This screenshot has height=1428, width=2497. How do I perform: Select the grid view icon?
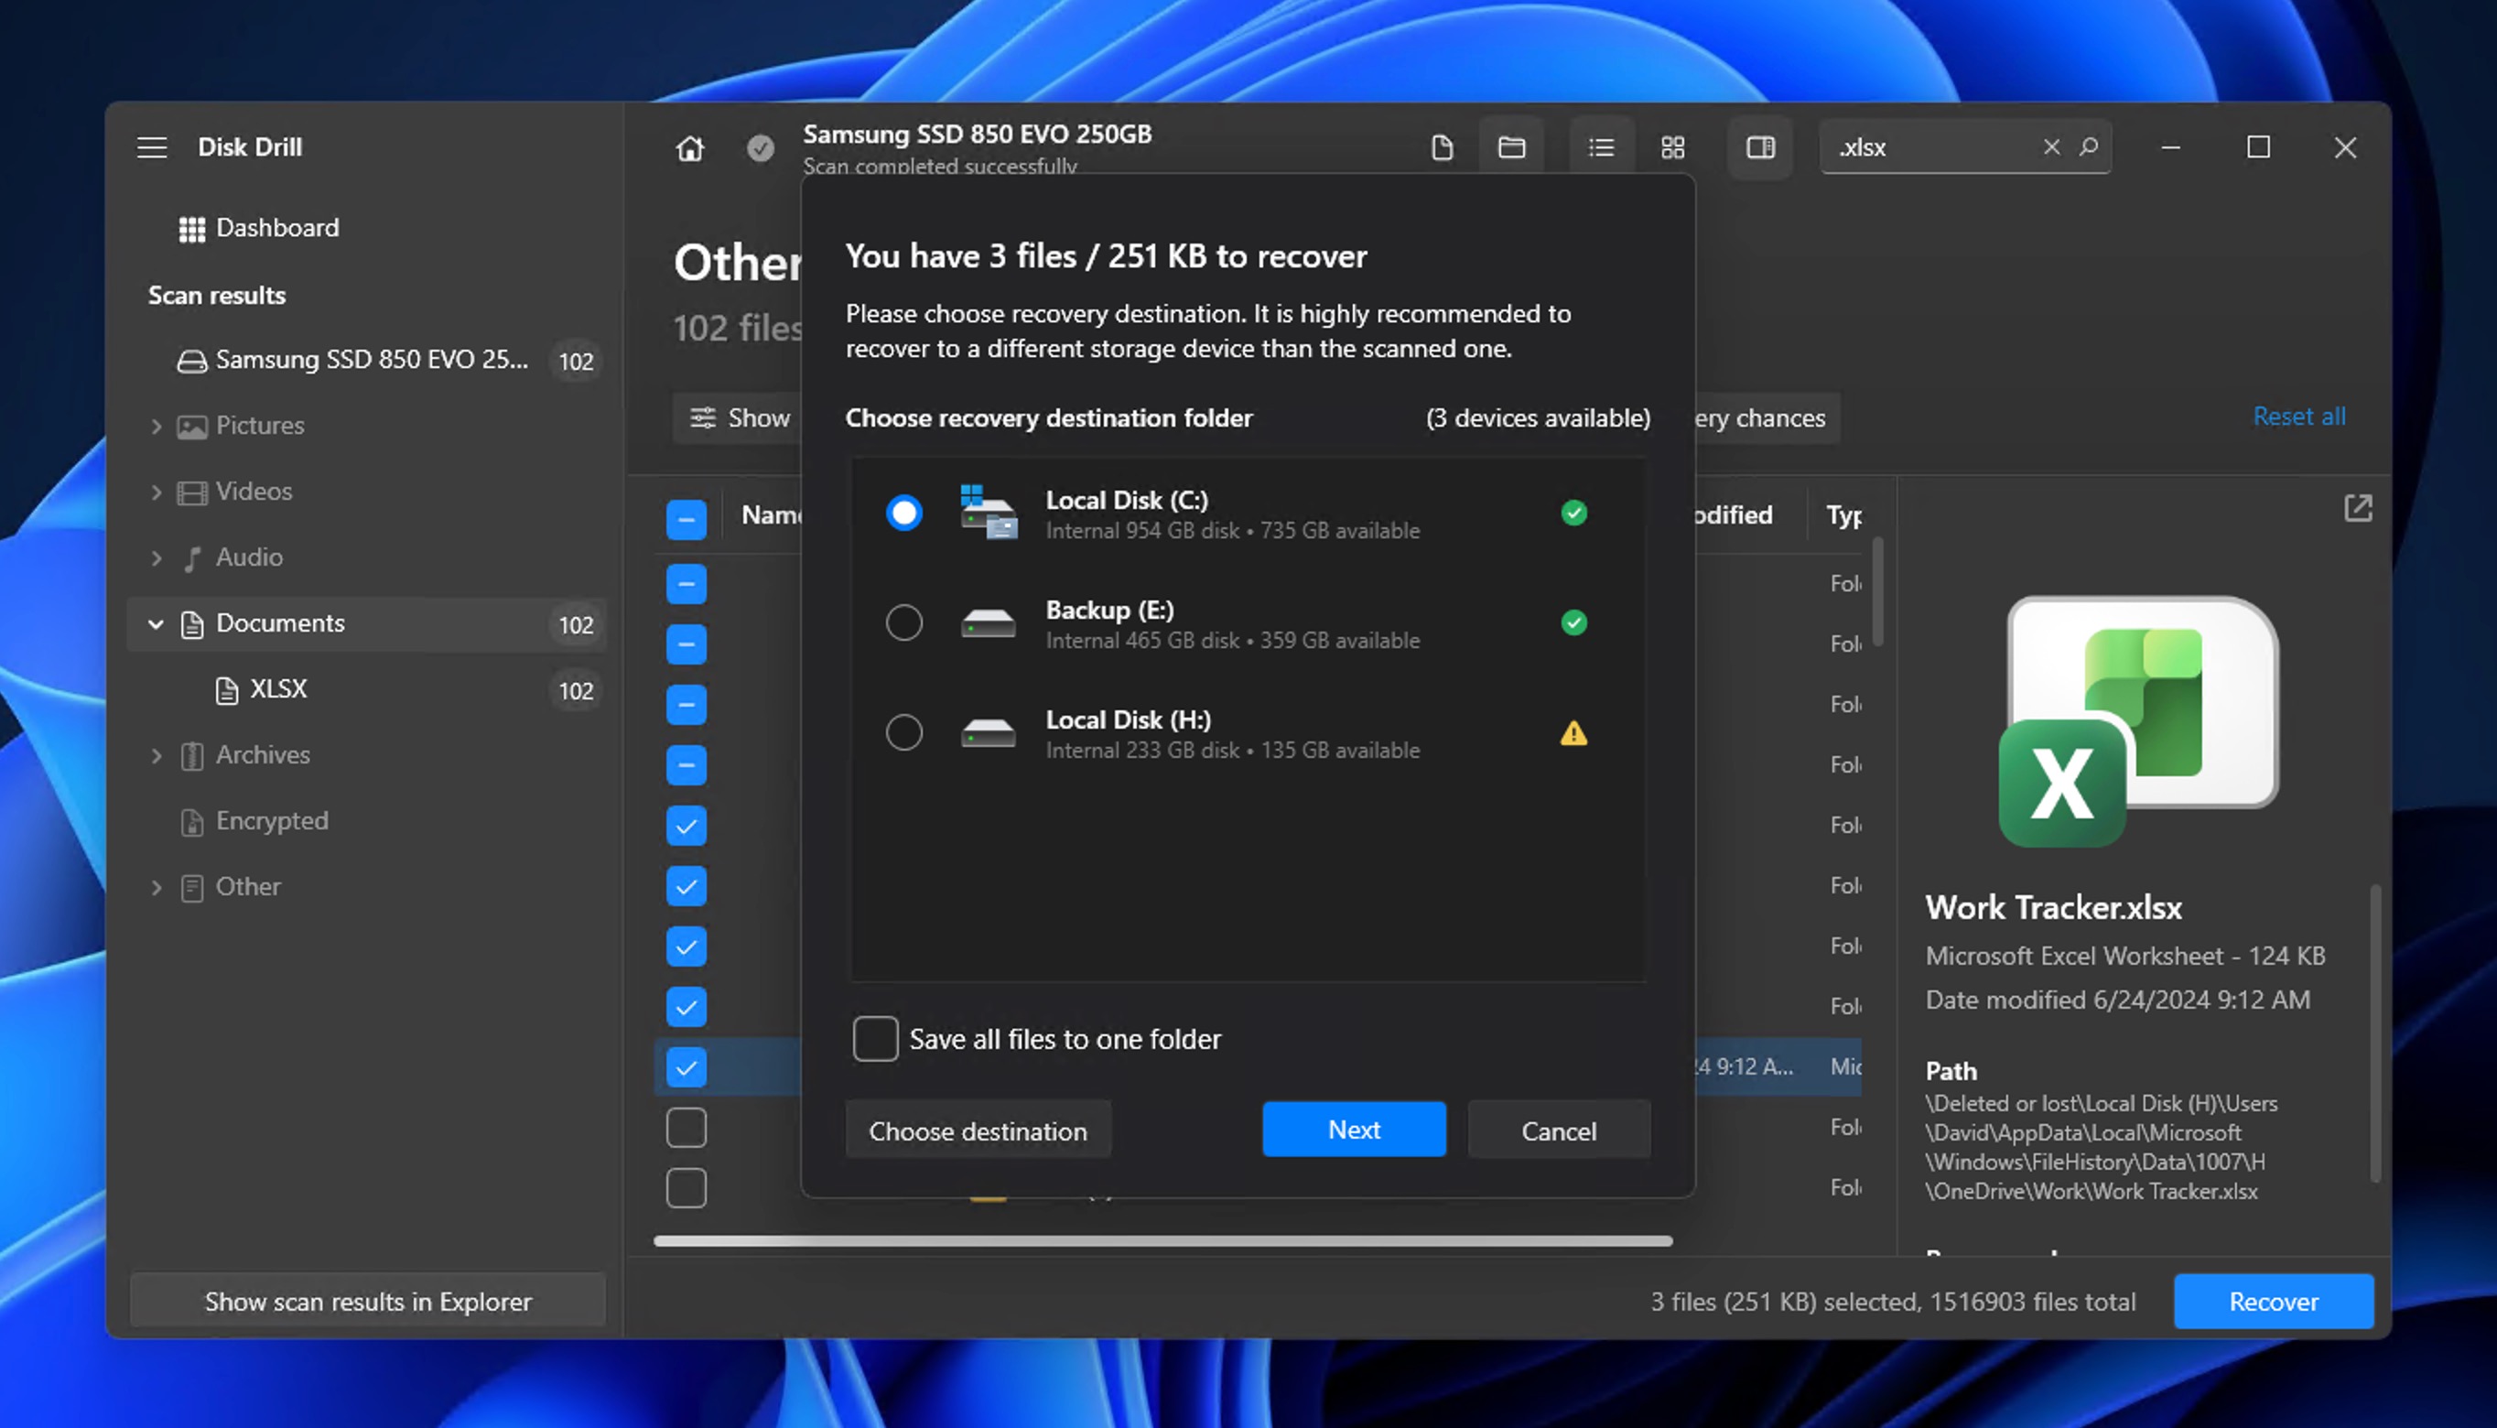(1672, 148)
